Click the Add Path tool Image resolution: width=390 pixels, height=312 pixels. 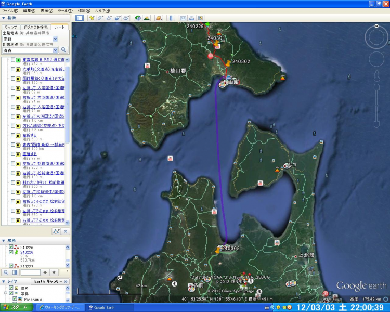click(x=109, y=18)
